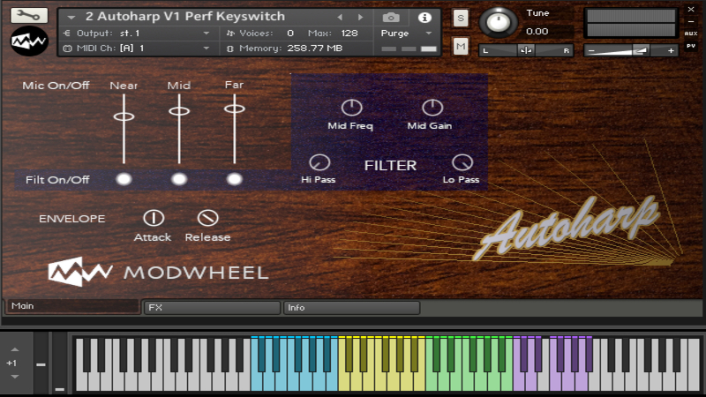Click the Tune knob

tap(498, 22)
